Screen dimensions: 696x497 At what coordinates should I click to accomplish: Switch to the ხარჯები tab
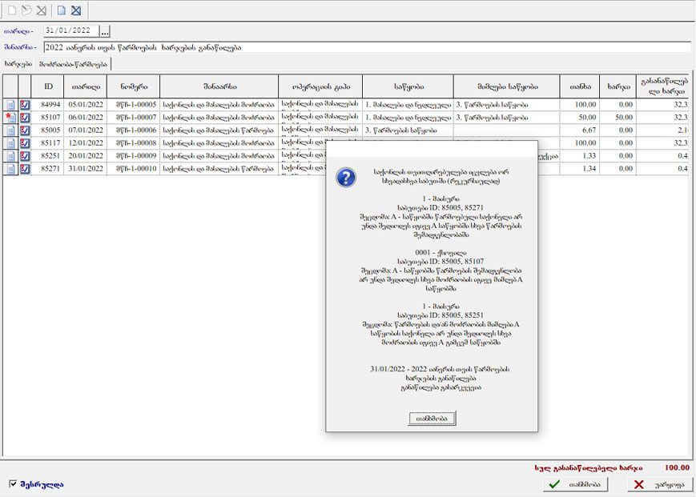tap(18, 64)
